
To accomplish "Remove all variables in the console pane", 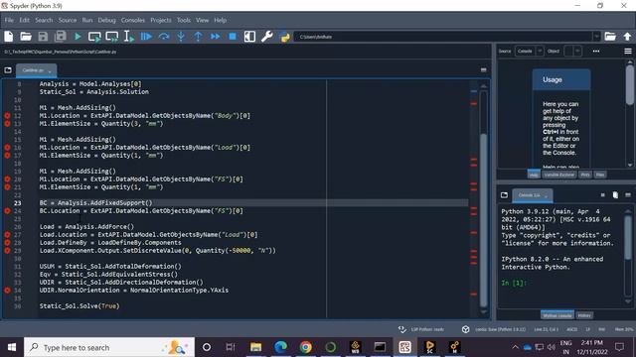I will [x=615, y=195].
